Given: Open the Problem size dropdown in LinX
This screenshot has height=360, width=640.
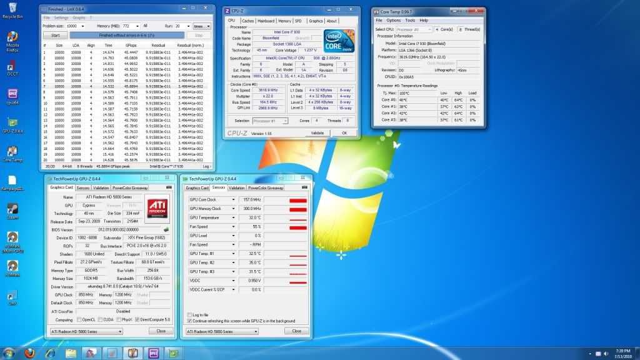Looking at the screenshot, I should point(82,26).
